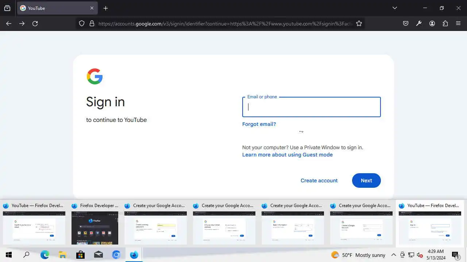Launch Microsoft Edge from the taskbar
467x262 pixels.
(x=45, y=255)
